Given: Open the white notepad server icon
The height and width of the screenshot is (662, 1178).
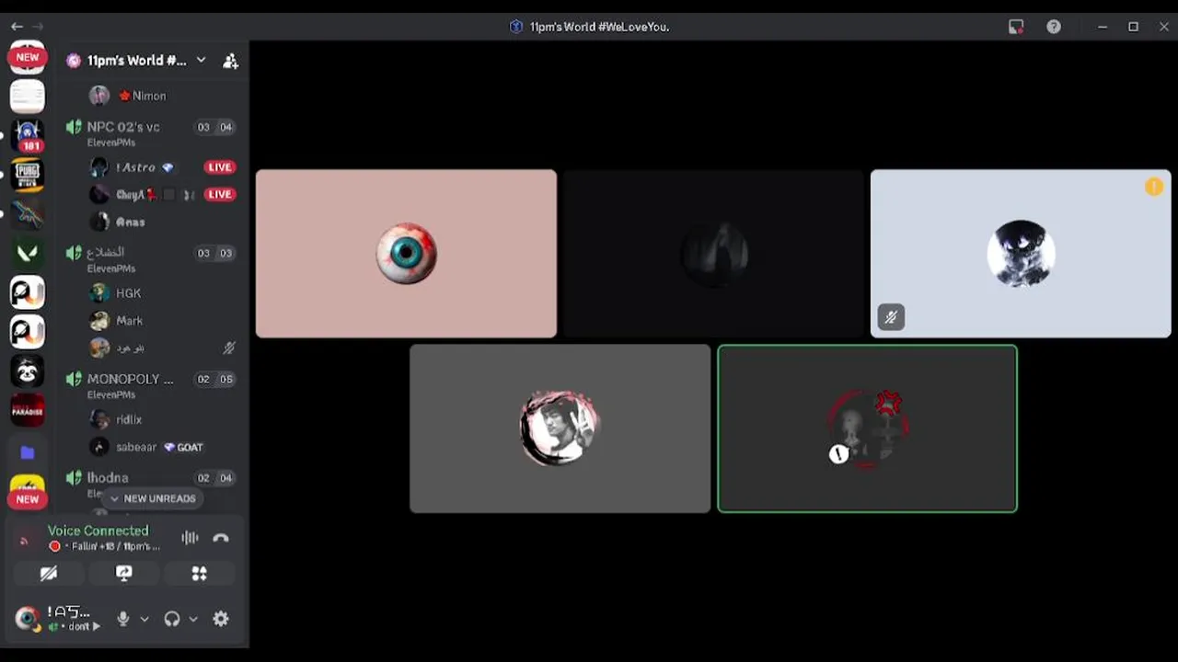Looking at the screenshot, I should [28, 96].
